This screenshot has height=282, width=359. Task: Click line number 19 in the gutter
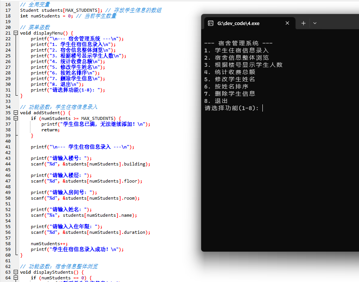pyautogui.click(x=8, y=22)
